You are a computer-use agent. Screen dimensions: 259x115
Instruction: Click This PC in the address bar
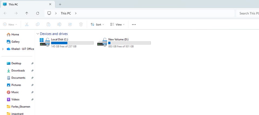66,13
